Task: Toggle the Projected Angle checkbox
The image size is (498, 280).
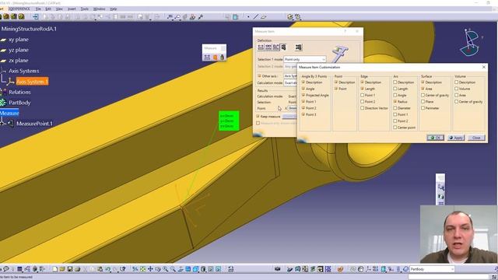Action: coord(303,95)
